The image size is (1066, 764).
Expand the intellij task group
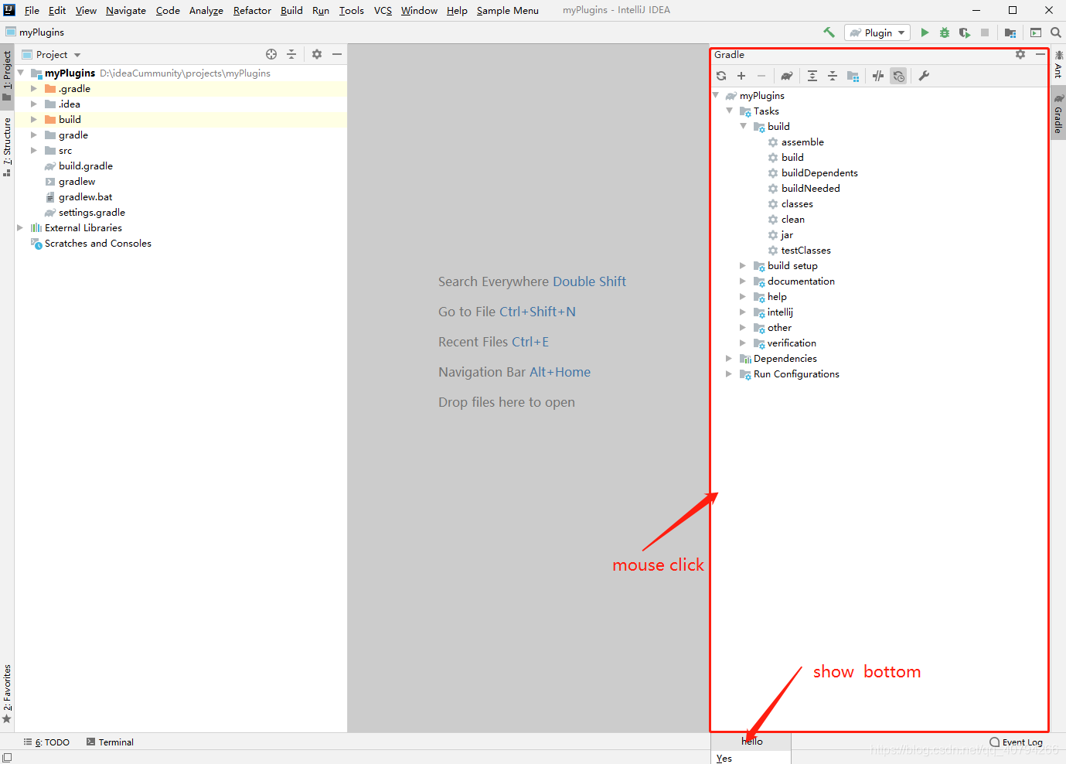coord(743,312)
